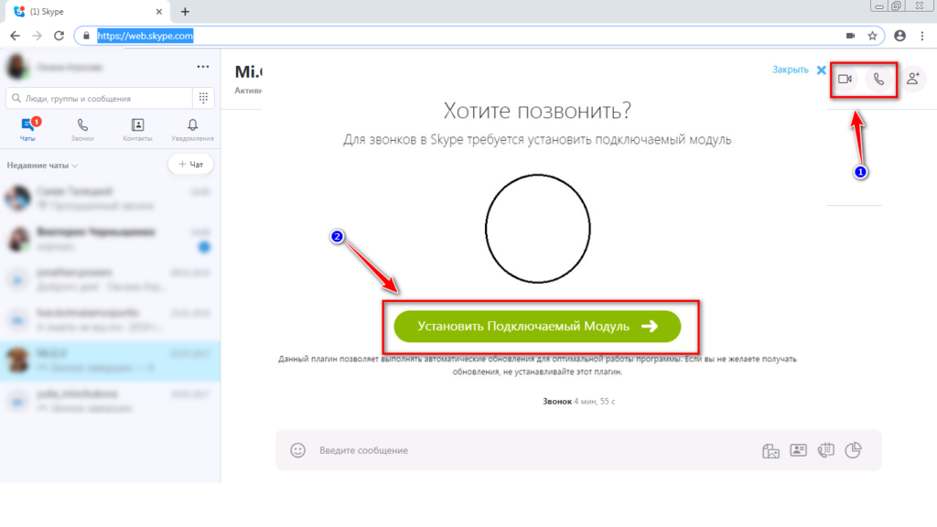Click the create poll icon
Image resolution: width=937 pixels, height=527 pixels.
tap(855, 450)
